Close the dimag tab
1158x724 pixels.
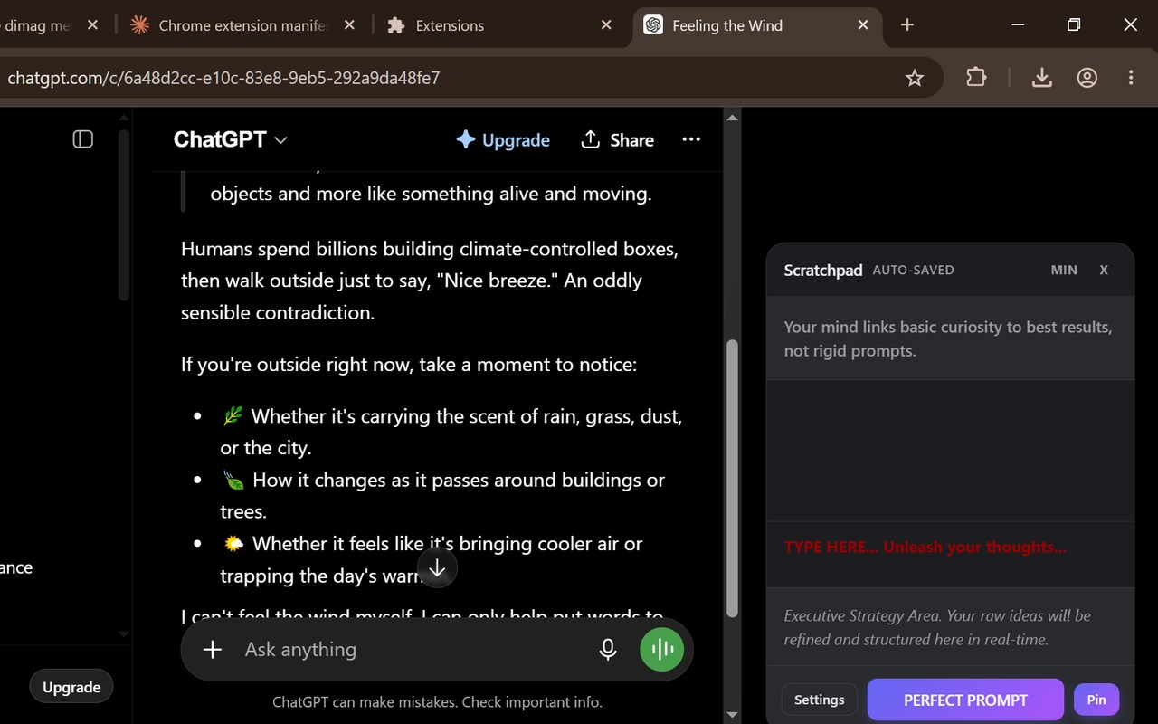92,25
